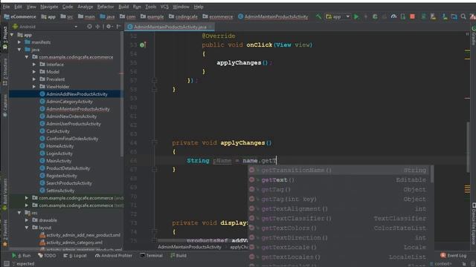Expand the Interface package
This screenshot has width=476, height=267.
34,65
